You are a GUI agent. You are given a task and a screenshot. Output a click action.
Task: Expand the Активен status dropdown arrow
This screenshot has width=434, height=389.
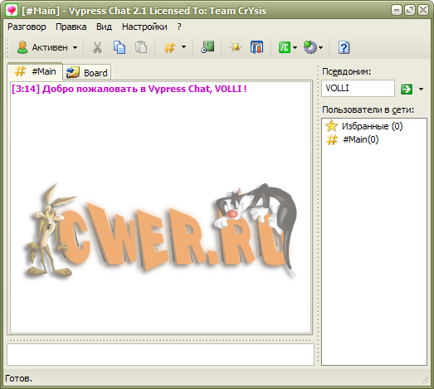[75, 47]
